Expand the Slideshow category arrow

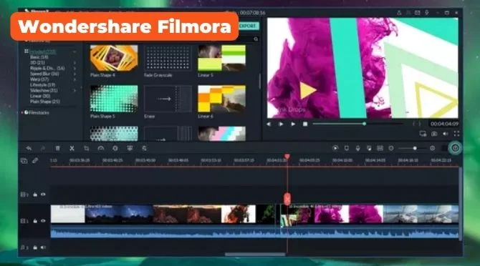tap(75, 91)
